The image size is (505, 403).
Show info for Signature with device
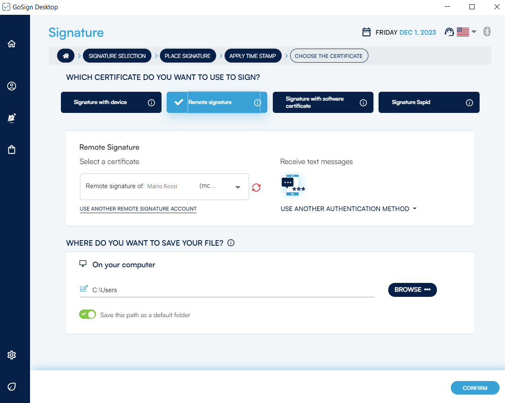click(151, 103)
